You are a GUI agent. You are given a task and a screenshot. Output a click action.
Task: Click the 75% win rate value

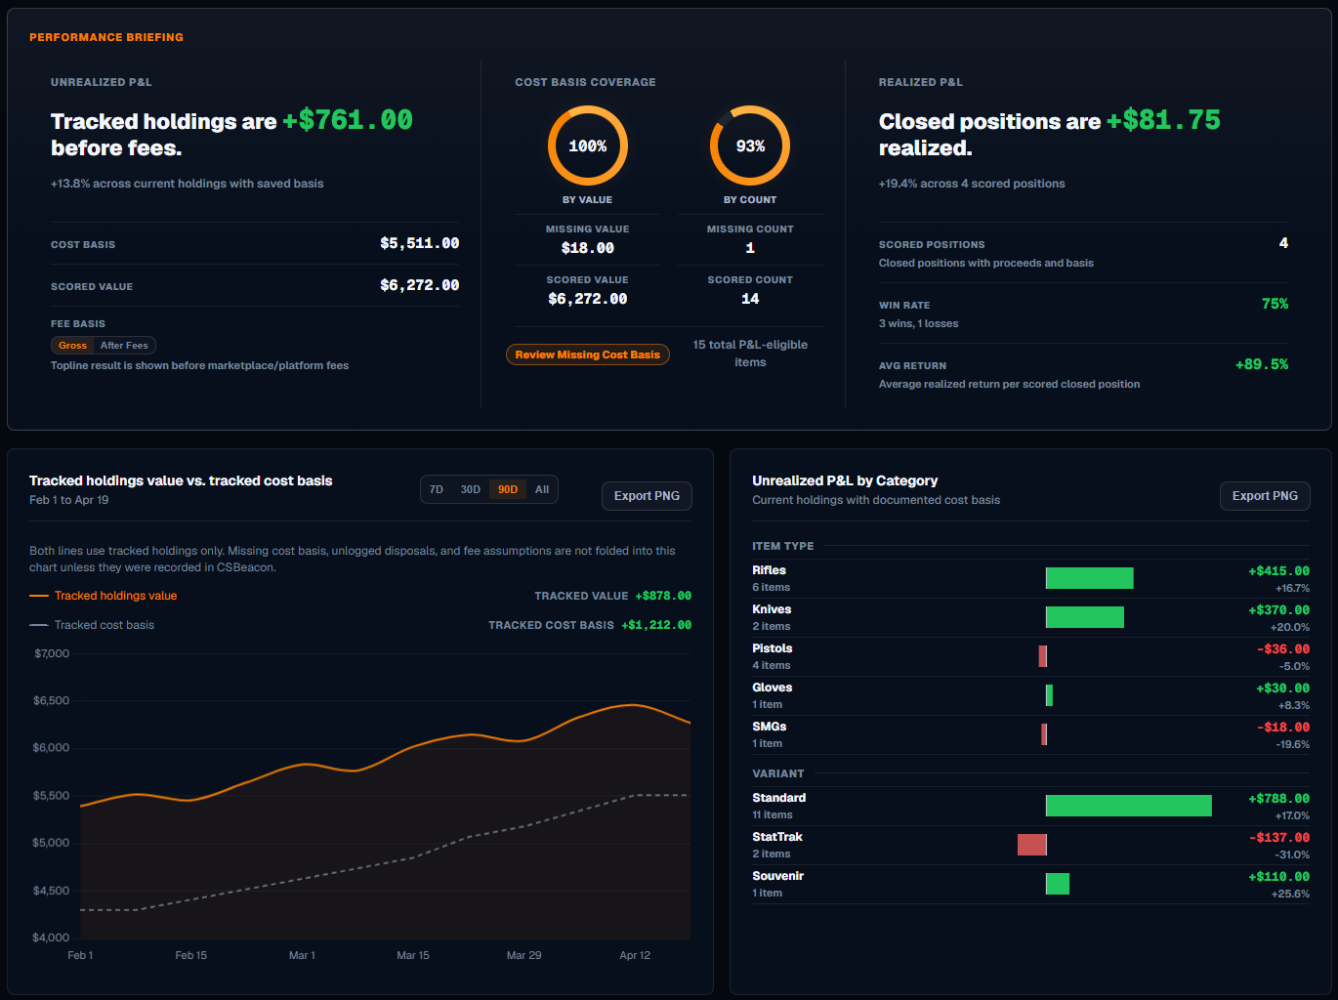(1275, 304)
